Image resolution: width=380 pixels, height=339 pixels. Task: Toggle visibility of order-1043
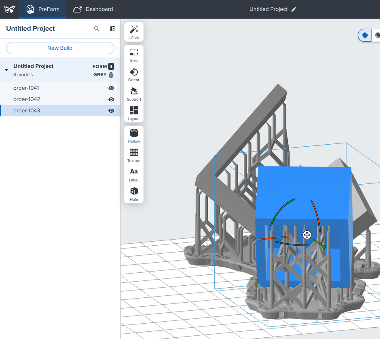coord(111,111)
